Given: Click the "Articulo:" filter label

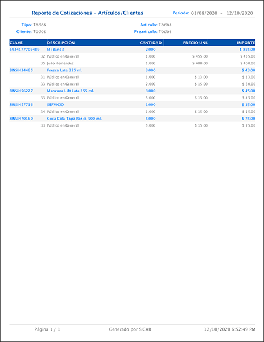Looking at the screenshot, I should (148, 25).
